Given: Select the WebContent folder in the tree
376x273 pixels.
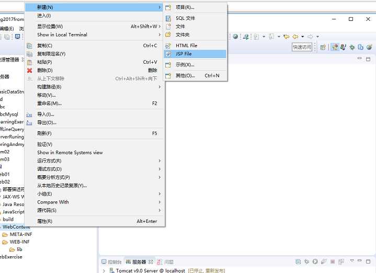Looking at the screenshot, I should (15, 226).
